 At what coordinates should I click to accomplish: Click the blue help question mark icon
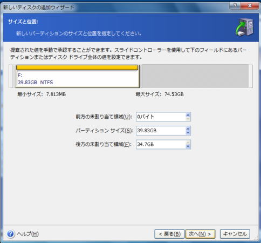(x=10, y=234)
